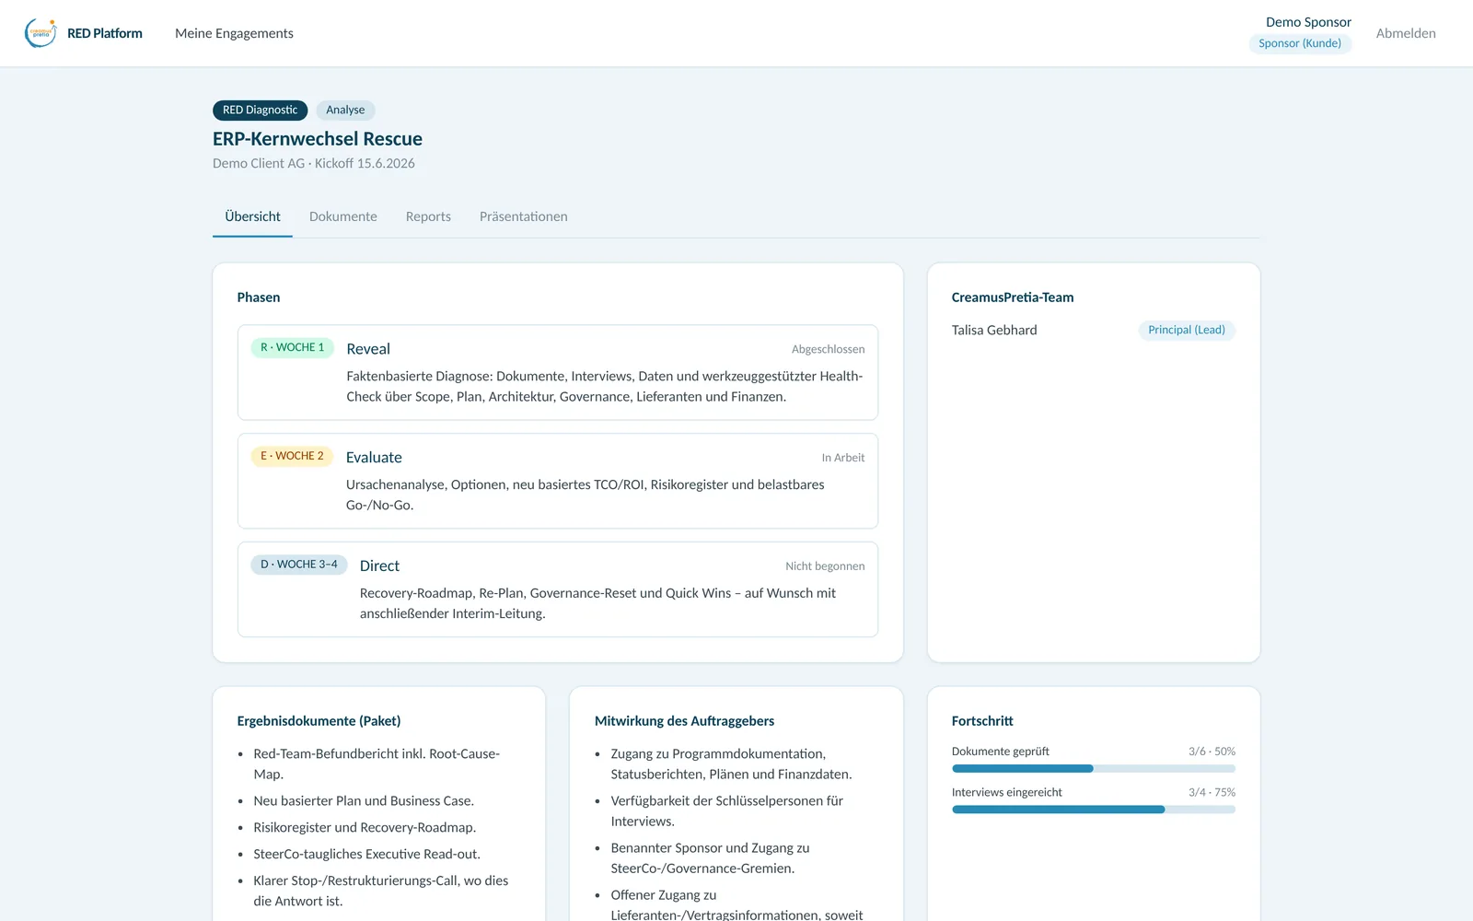Click the RED Diagnostic badge
This screenshot has width=1473, height=921.
click(x=261, y=110)
